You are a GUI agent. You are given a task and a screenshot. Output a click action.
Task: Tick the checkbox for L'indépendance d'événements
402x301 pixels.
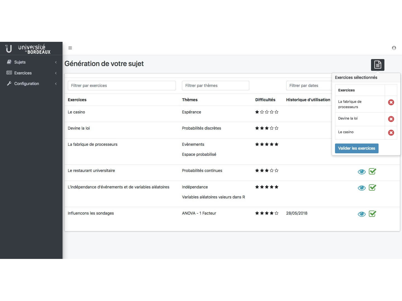click(372, 188)
